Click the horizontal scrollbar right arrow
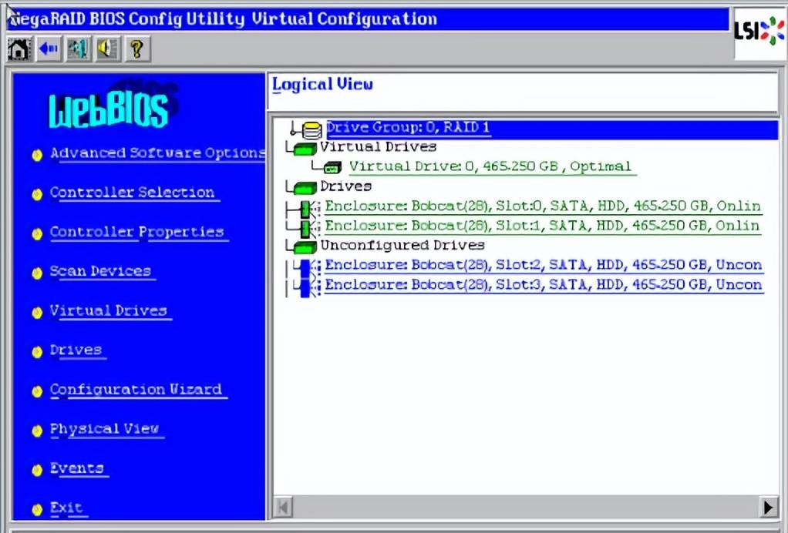 pos(768,507)
